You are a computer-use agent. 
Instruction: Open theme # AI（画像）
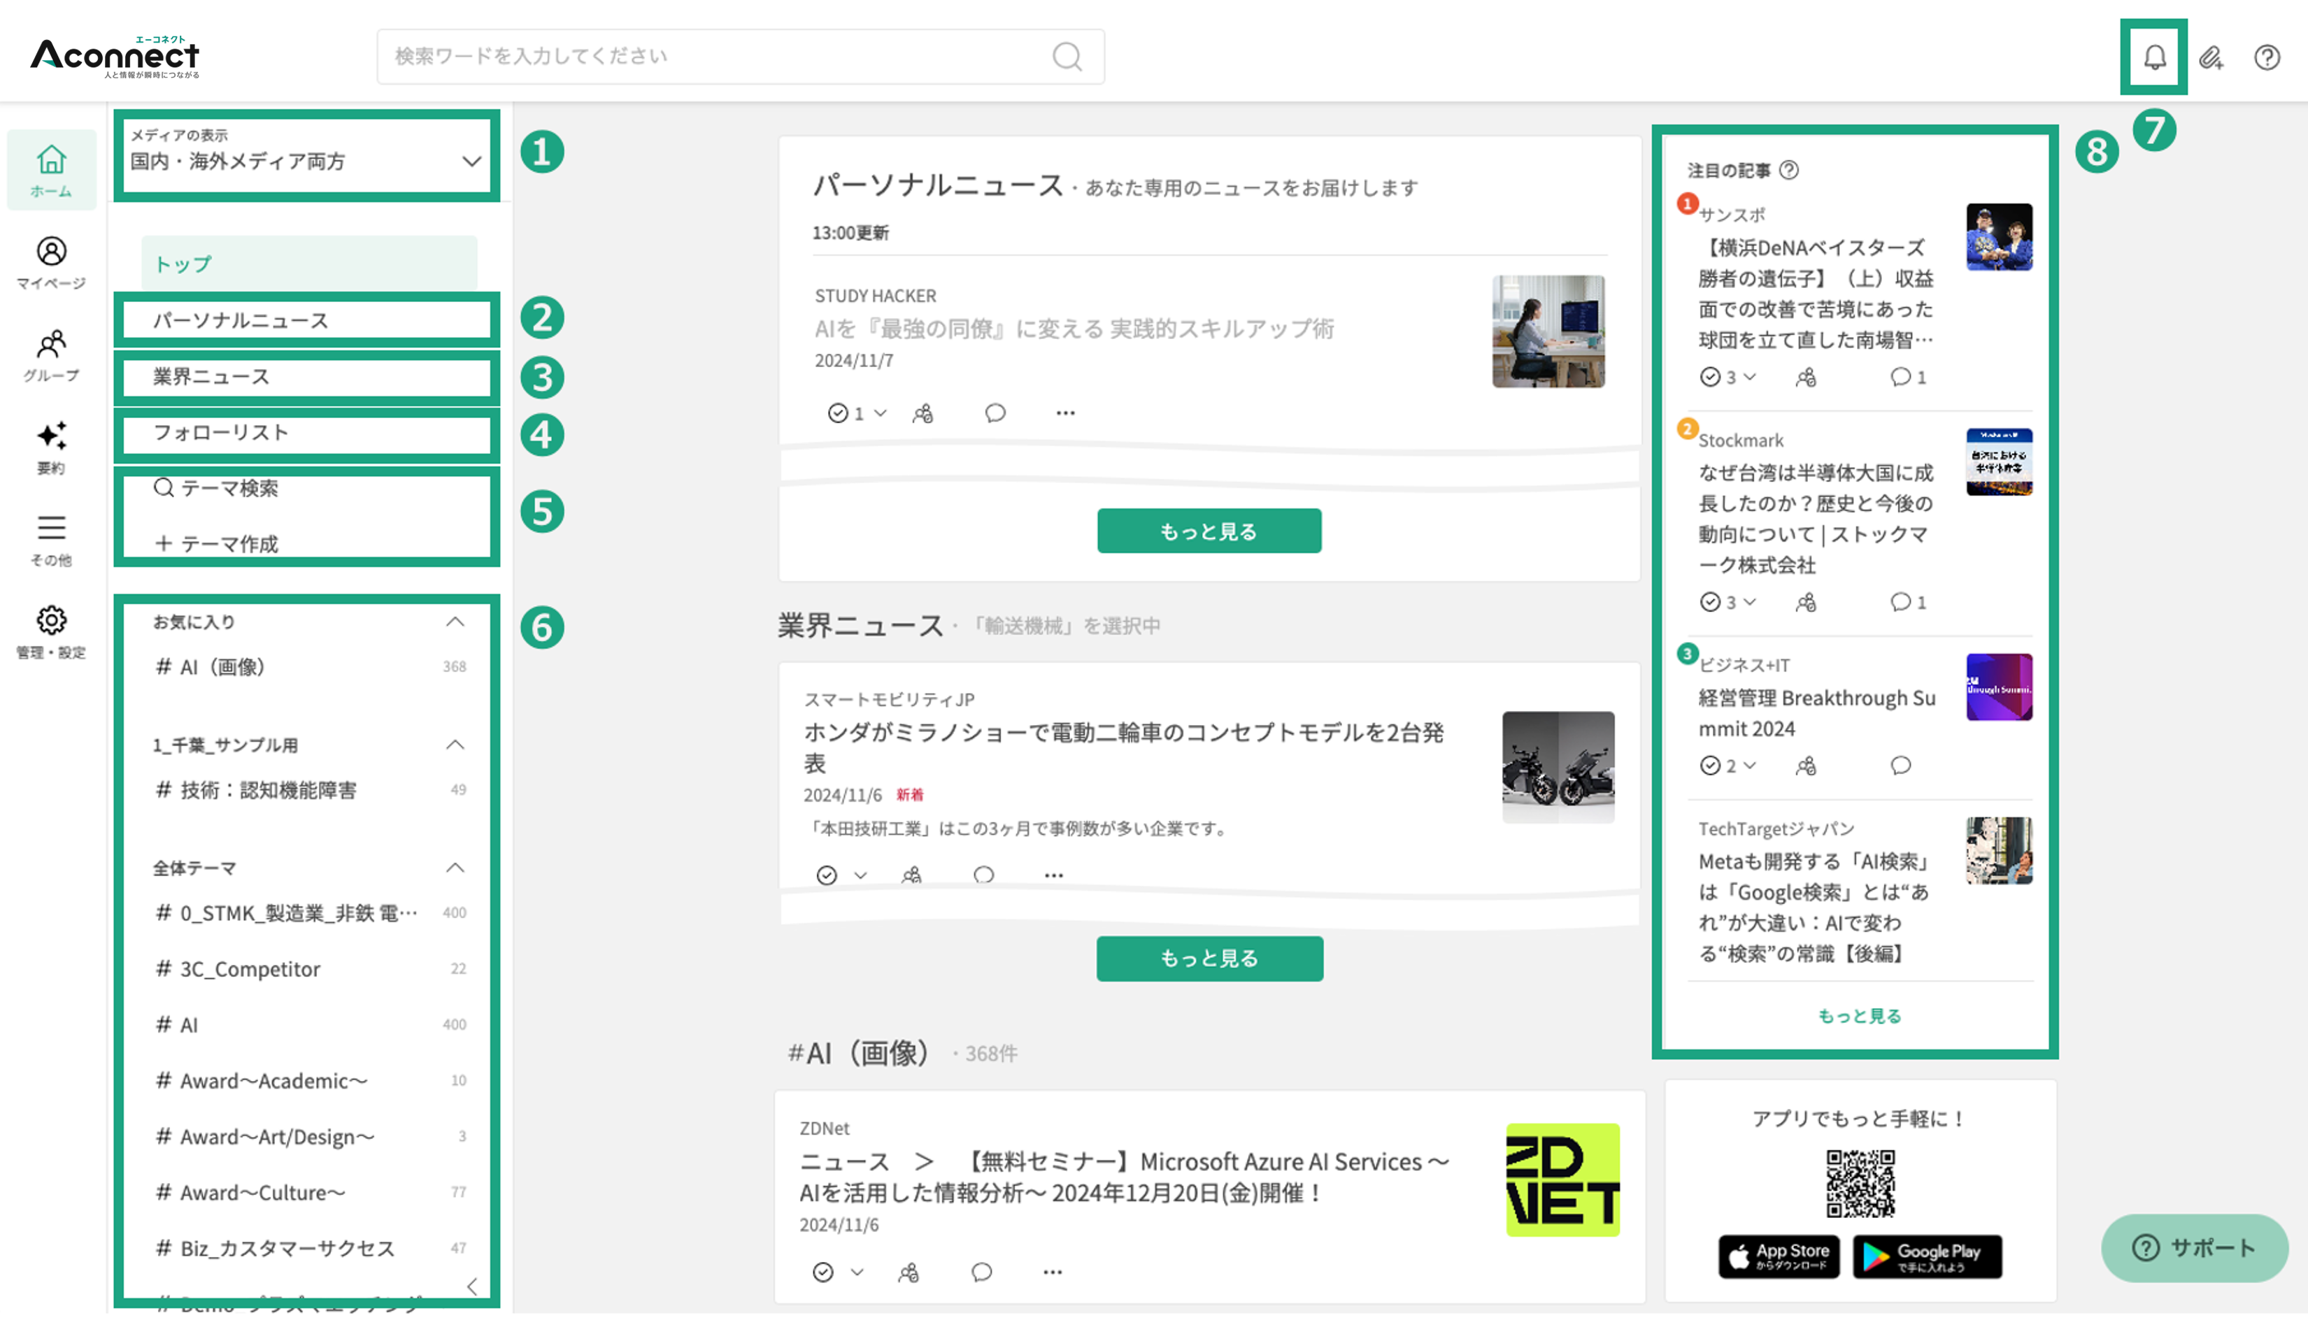(309, 667)
